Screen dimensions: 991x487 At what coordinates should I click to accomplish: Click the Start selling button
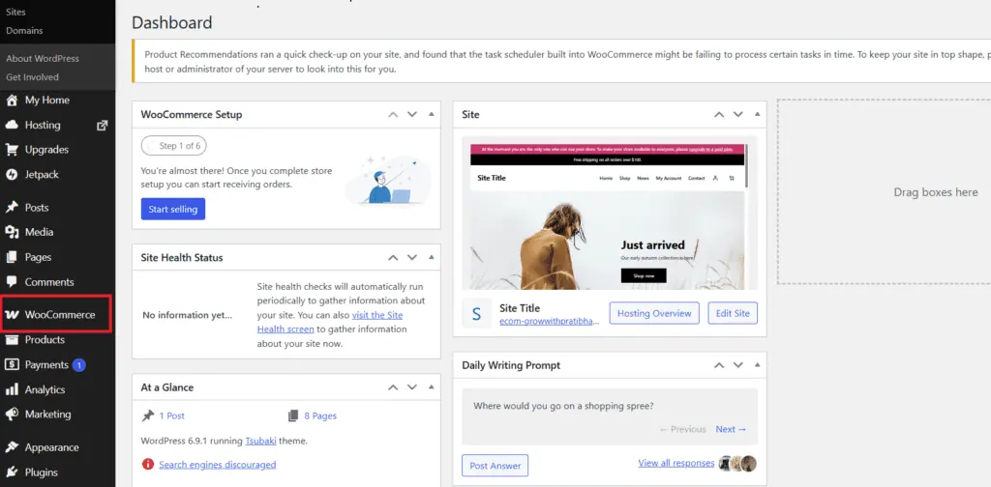[173, 209]
